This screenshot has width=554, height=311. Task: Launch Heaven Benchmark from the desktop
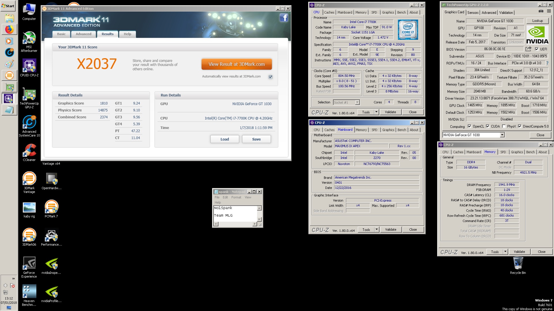click(x=29, y=295)
